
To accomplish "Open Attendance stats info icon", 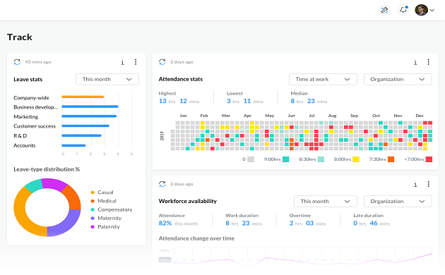I will coord(415,62).
